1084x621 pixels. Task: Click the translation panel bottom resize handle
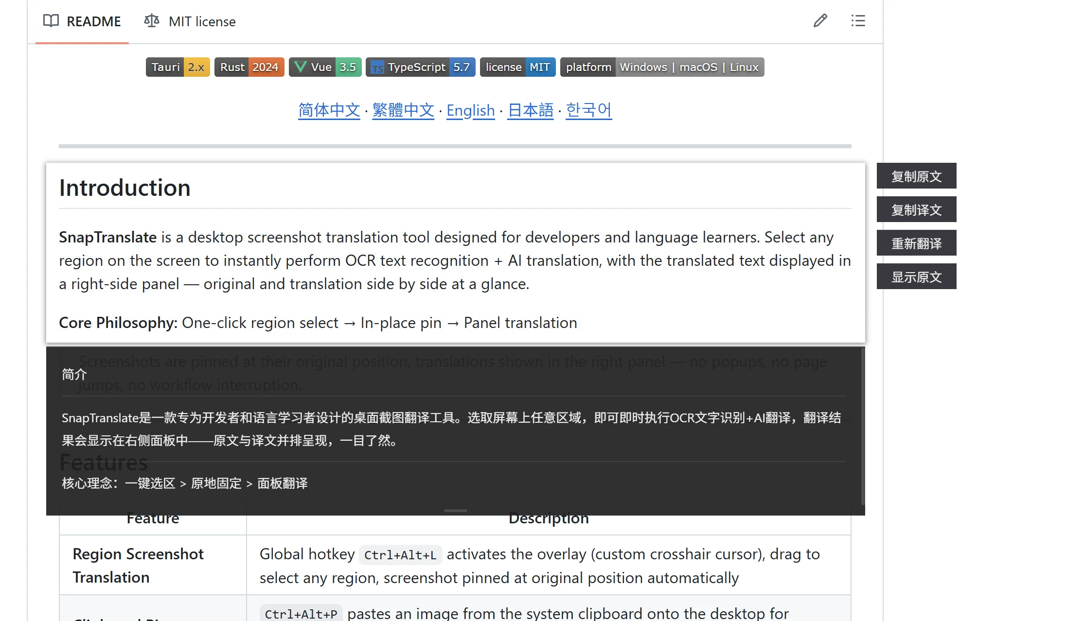[x=456, y=511]
